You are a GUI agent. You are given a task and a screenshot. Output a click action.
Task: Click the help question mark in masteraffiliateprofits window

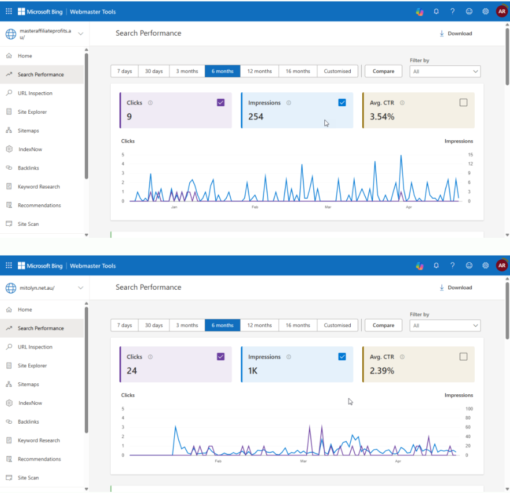(452, 12)
